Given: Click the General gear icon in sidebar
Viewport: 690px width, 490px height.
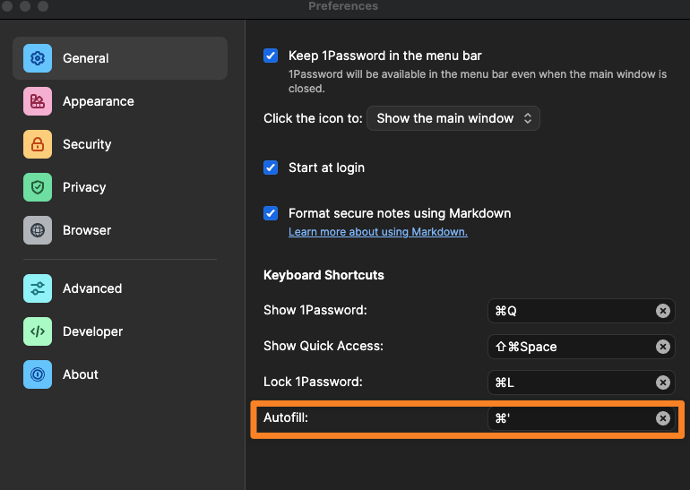Looking at the screenshot, I should click(38, 58).
